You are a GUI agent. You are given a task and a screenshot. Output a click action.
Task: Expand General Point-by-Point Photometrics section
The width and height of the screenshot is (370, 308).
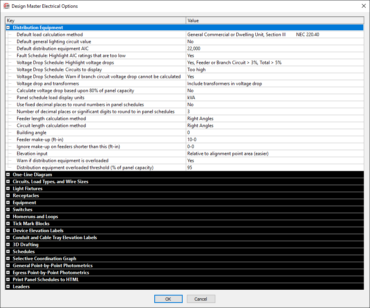pos(8,266)
